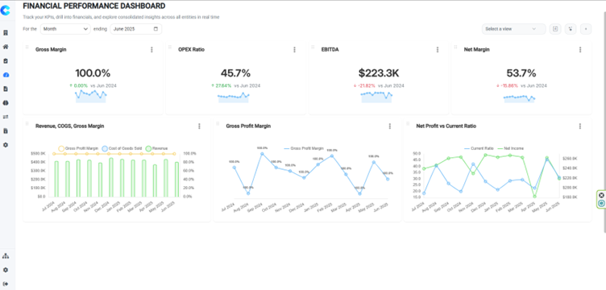Open the calendar picker icon in the June 2025 field

[x=156, y=29]
